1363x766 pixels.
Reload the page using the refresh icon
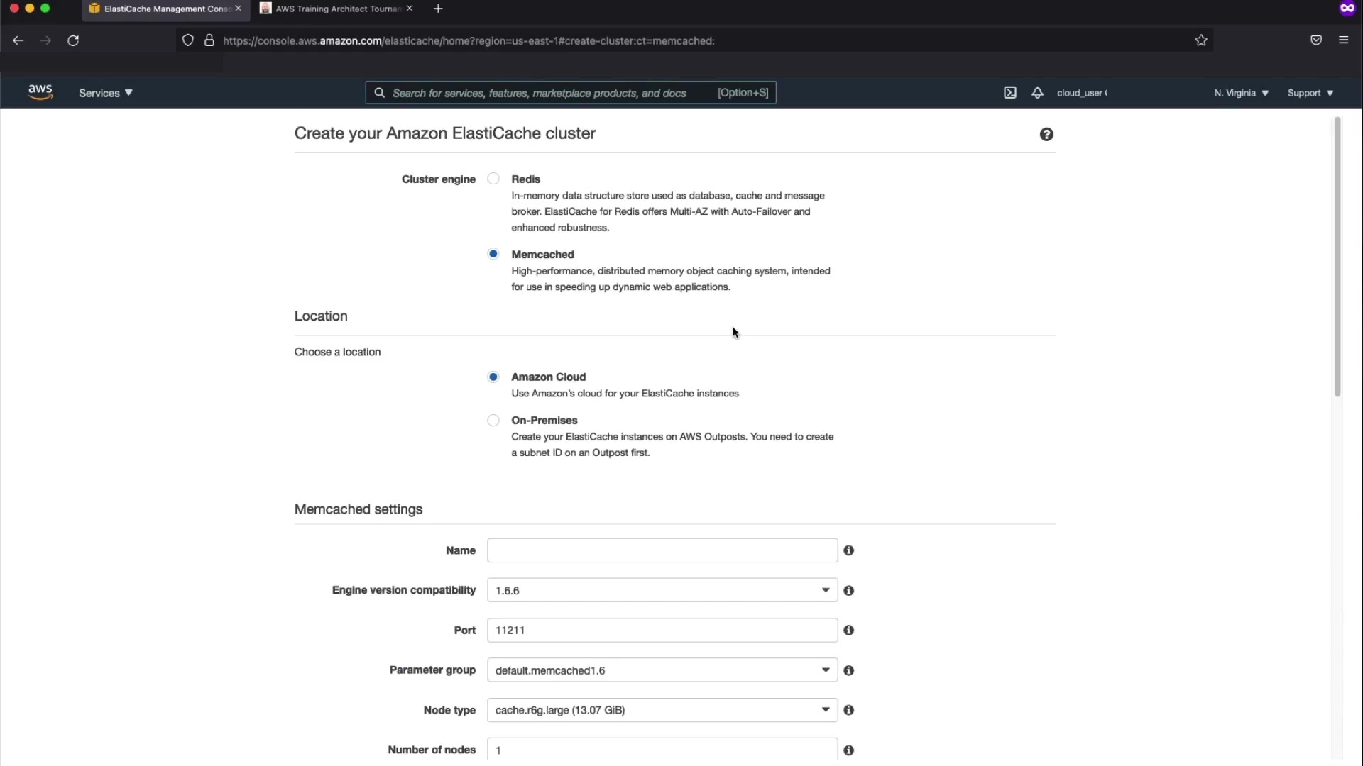click(73, 40)
